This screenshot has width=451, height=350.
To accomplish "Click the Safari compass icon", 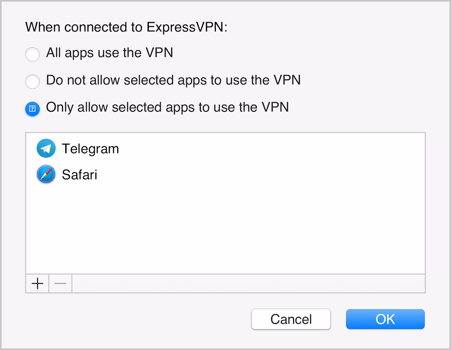I will pyautogui.click(x=46, y=174).
